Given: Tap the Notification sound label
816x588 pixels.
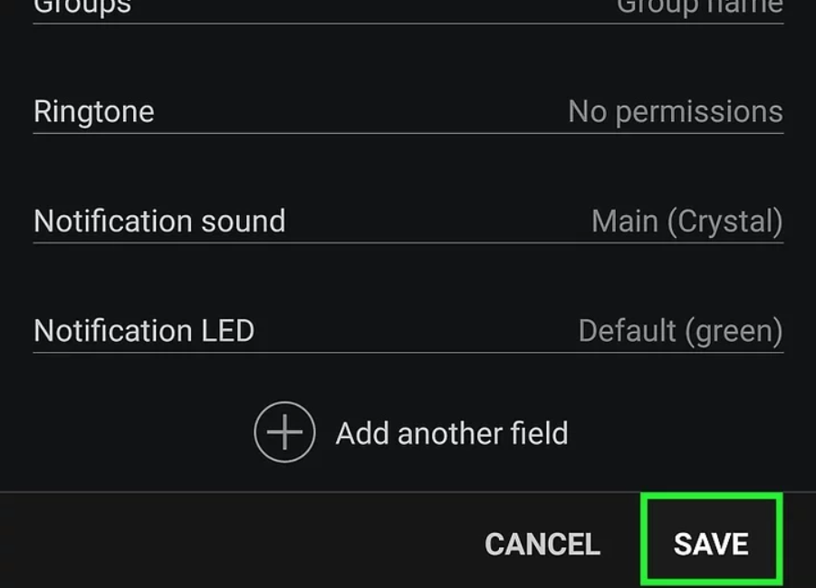Looking at the screenshot, I should pyautogui.click(x=159, y=222).
